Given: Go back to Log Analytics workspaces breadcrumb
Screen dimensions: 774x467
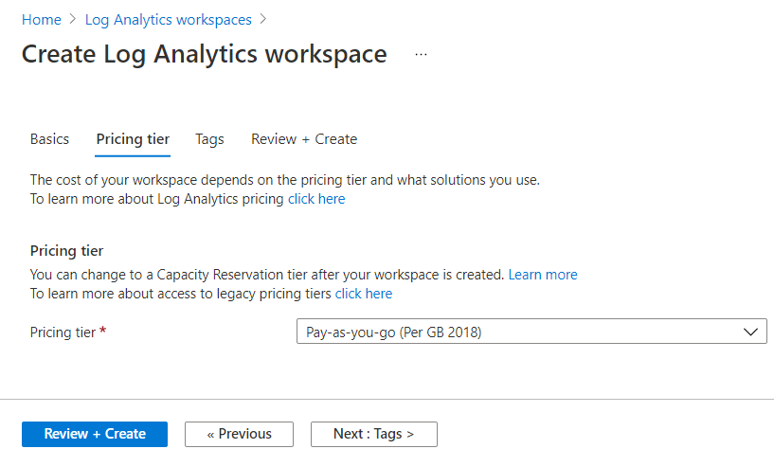Looking at the screenshot, I should (x=169, y=20).
